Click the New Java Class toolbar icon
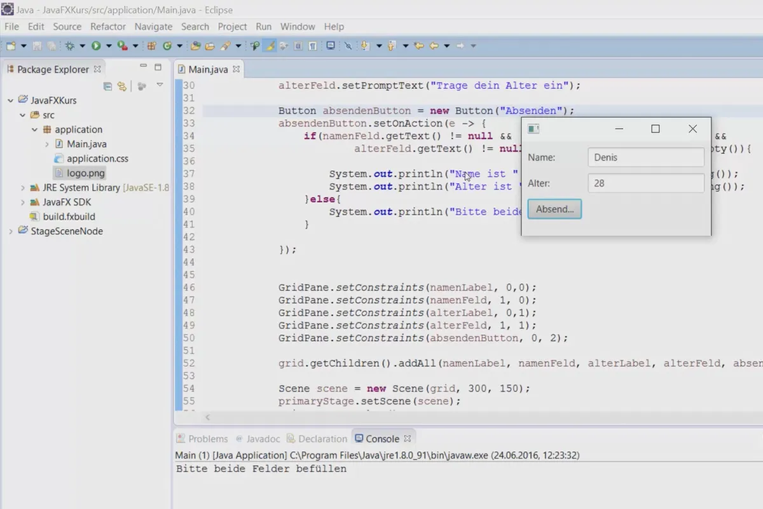 [167, 46]
